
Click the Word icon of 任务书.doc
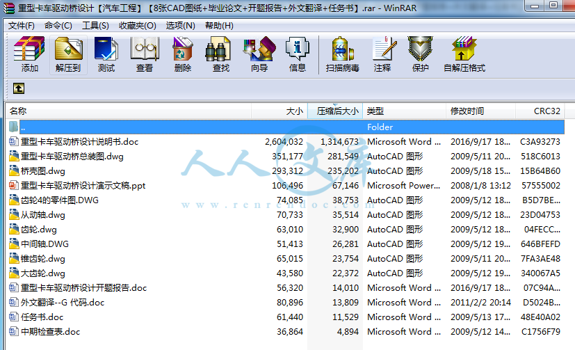[14, 317]
